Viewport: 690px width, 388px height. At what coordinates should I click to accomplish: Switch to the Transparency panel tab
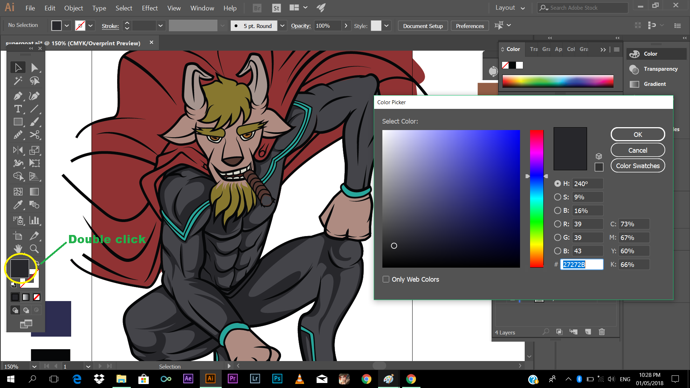(x=534, y=49)
